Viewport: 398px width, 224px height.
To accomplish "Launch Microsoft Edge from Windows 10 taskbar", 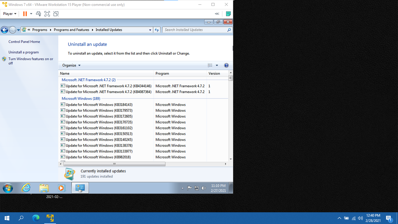I will 36,218.
